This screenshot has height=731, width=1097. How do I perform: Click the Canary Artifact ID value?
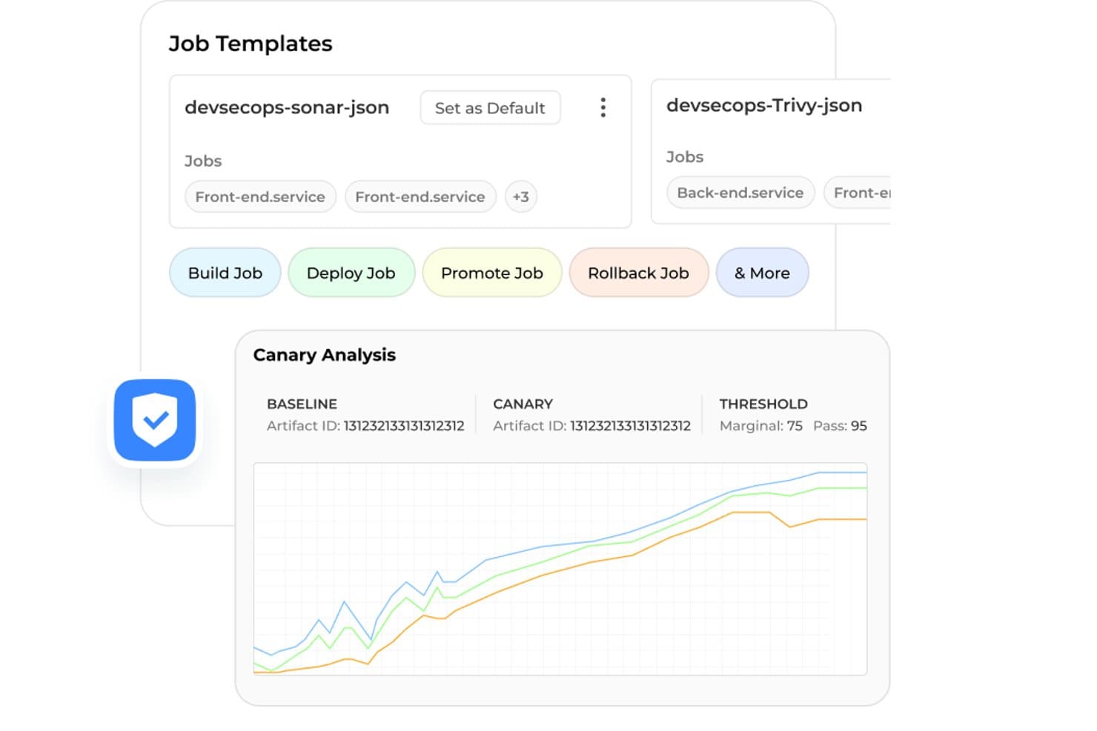click(x=630, y=426)
